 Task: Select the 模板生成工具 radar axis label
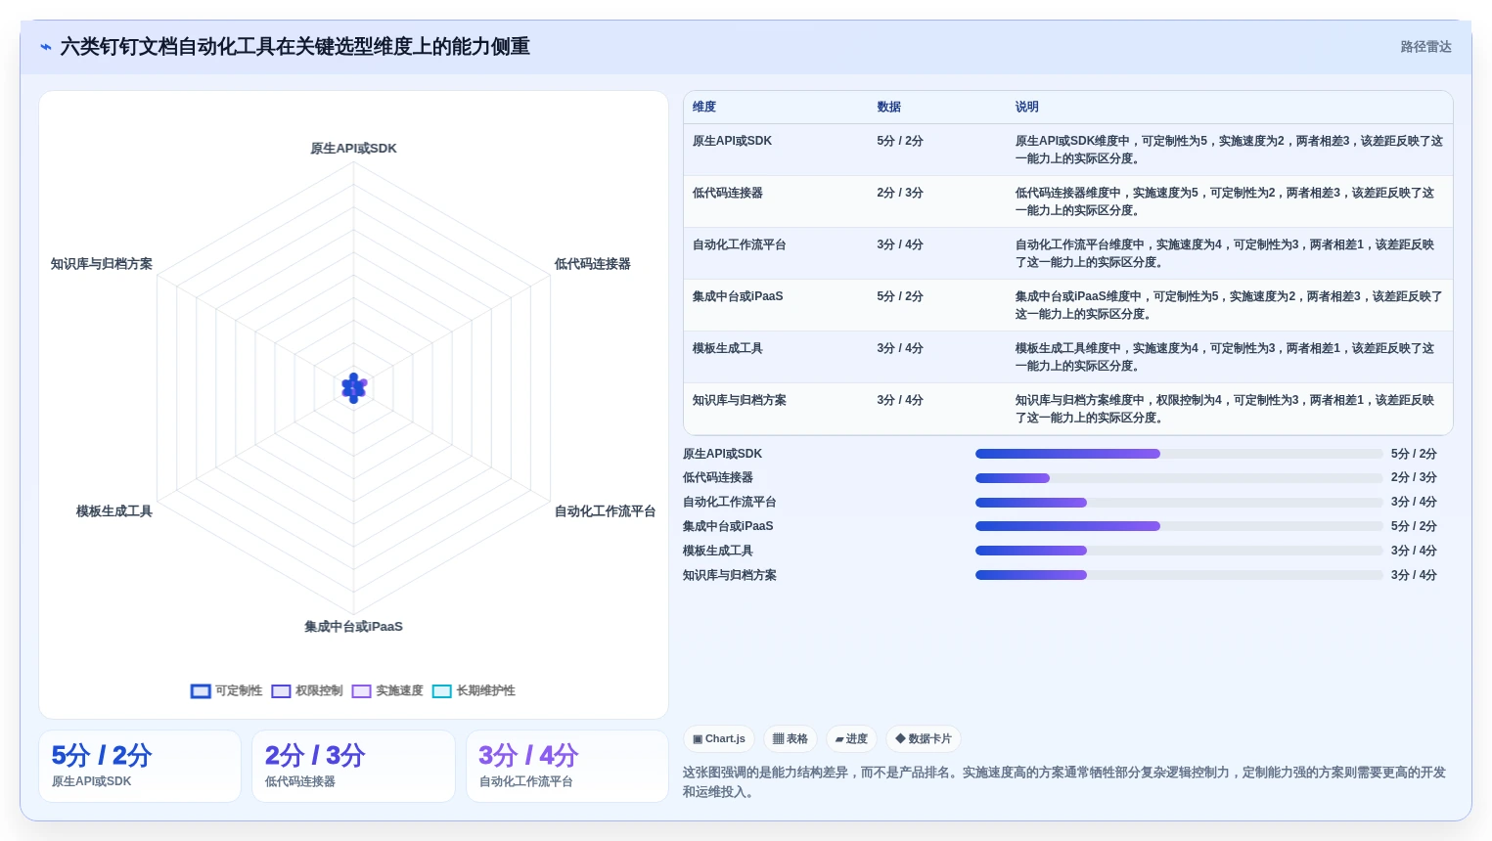114,511
